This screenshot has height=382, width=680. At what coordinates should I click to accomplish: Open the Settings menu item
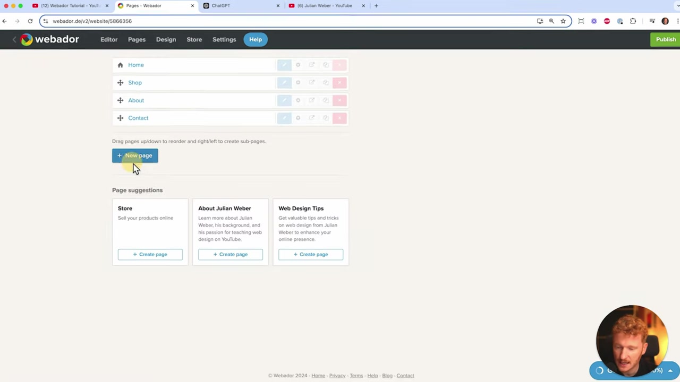click(x=224, y=39)
